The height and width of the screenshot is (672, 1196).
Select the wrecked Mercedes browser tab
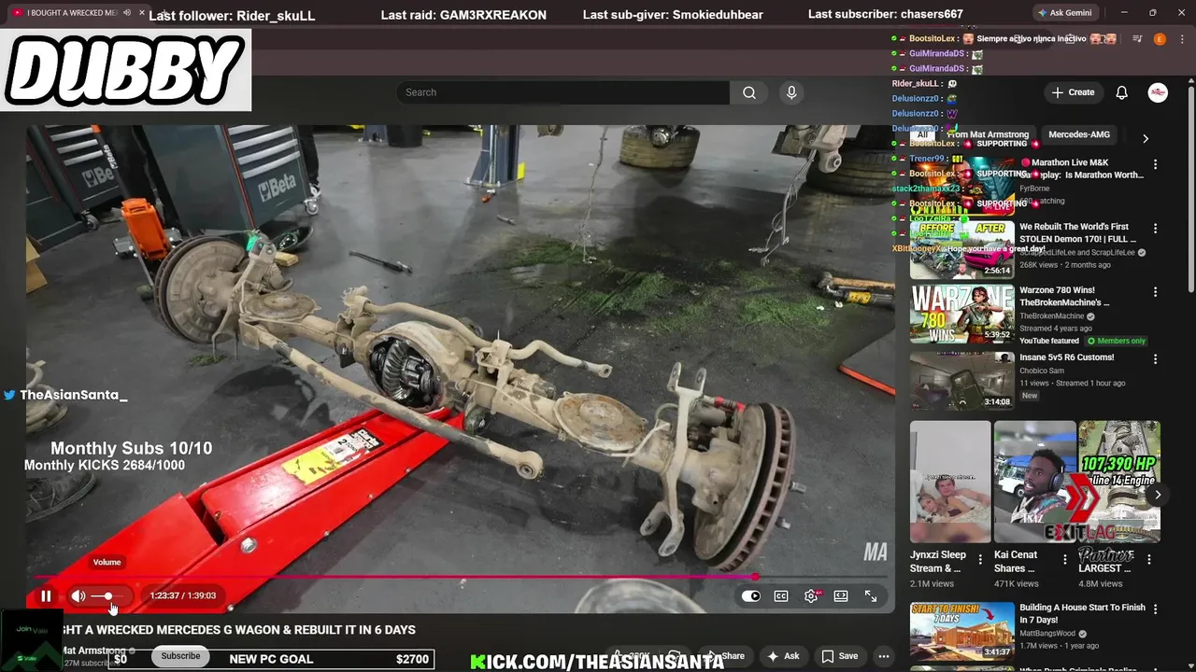tap(73, 13)
